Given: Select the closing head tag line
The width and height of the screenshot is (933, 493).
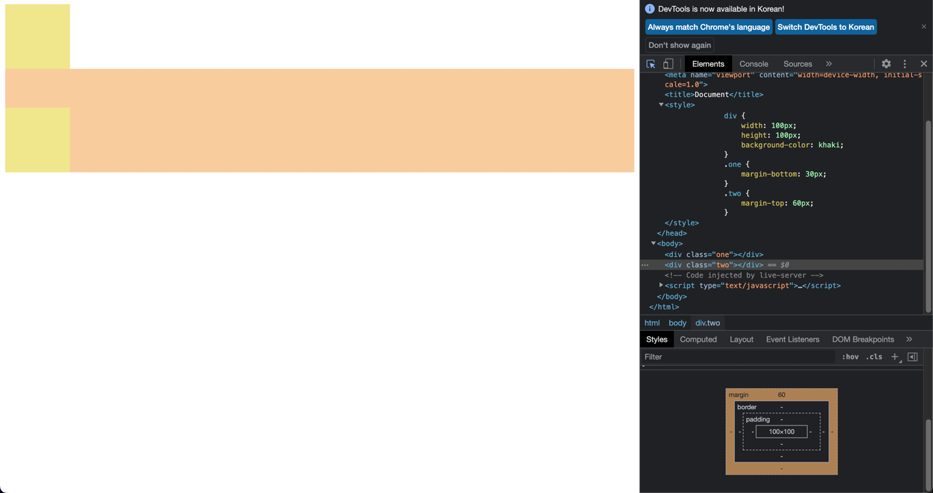Looking at the screenshot, I should (x=672, y=233).
